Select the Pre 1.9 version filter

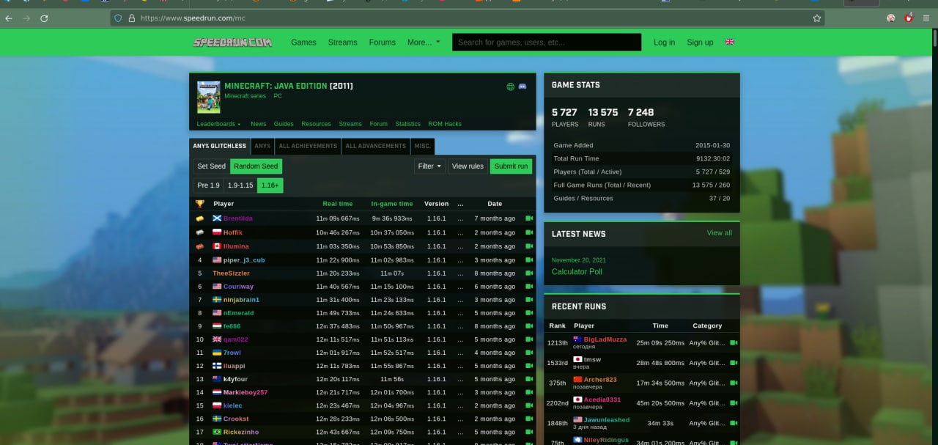click(x=208, y=185)
